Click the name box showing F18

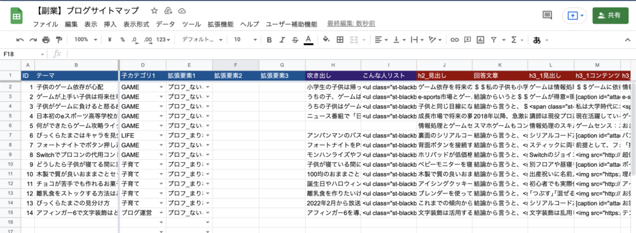(24, 54)
